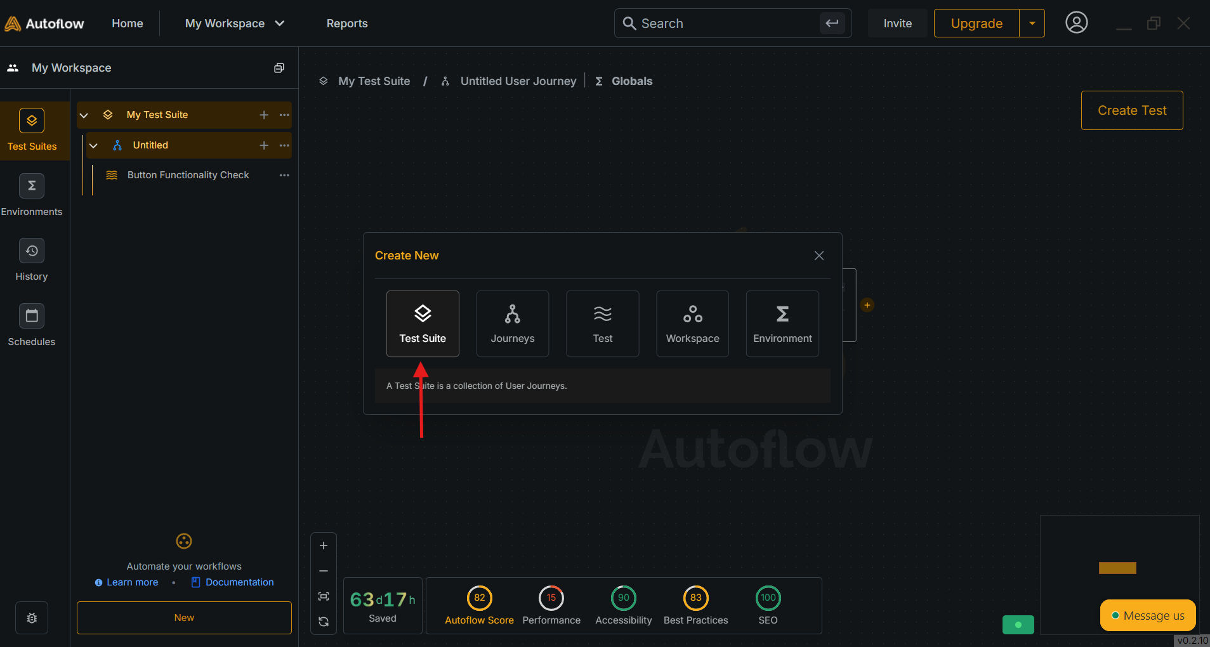Switch to the Globals tab
The height and width of the screenshot is (647, 1210).
click(631, 81)
